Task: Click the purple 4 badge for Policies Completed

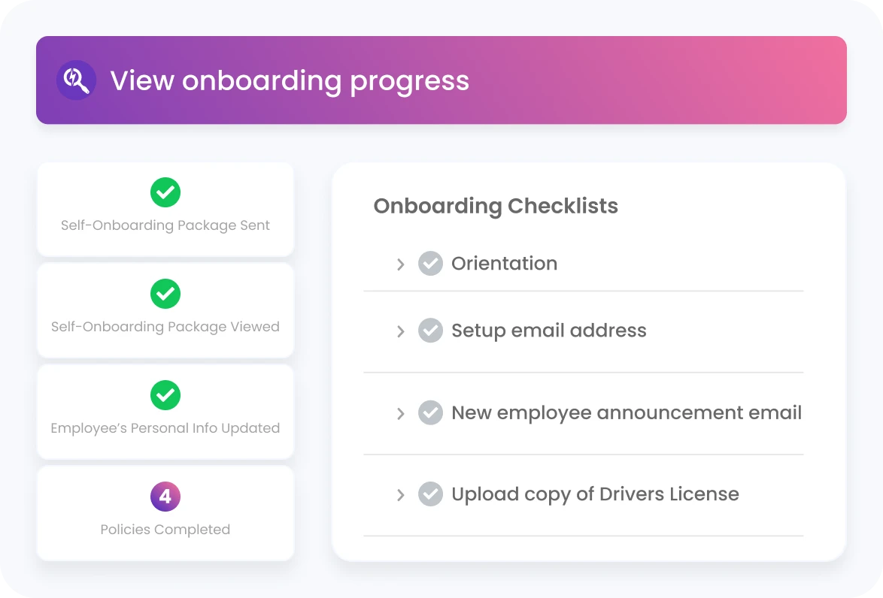Action: [x=165, y=497]
